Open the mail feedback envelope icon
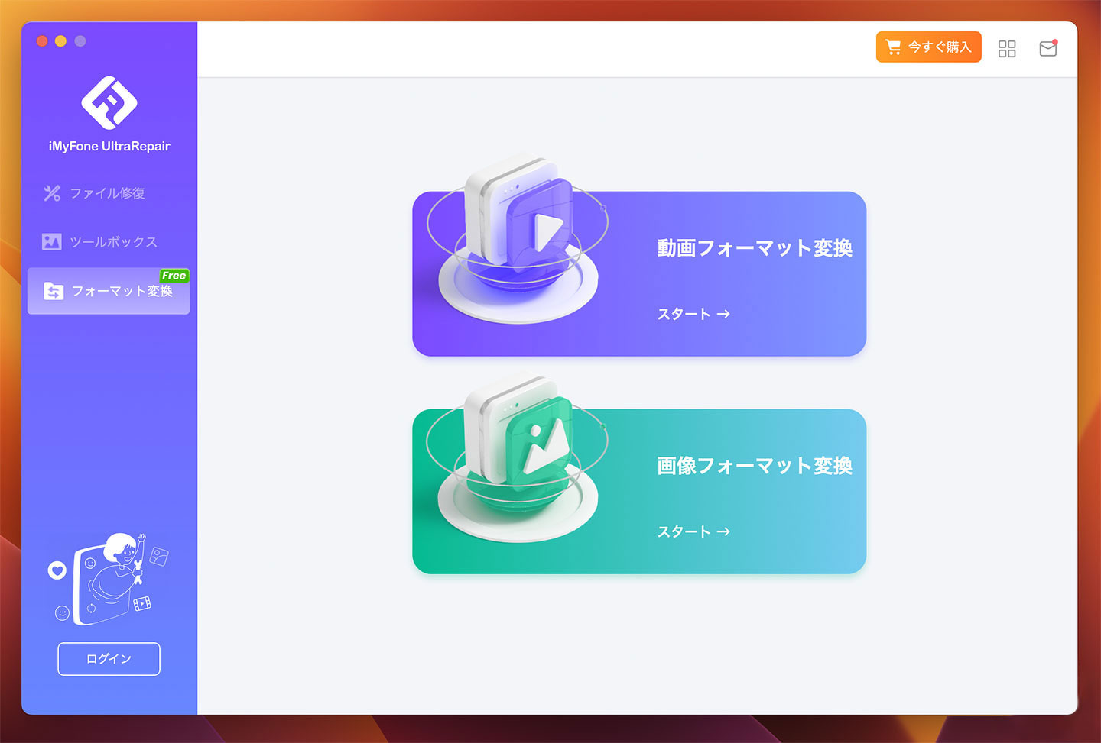The height and width of the screenshot is (743, 1101). click(1048, 48)
